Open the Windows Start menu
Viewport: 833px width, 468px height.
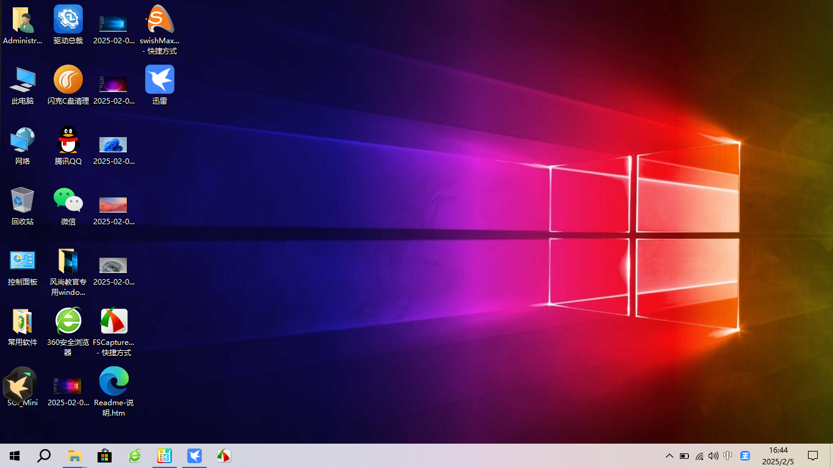[x=15, y=456]
